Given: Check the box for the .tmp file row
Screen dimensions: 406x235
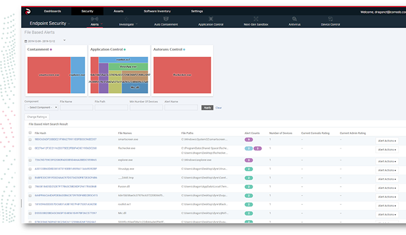Looking at the screenshot, I should [30, 178].
